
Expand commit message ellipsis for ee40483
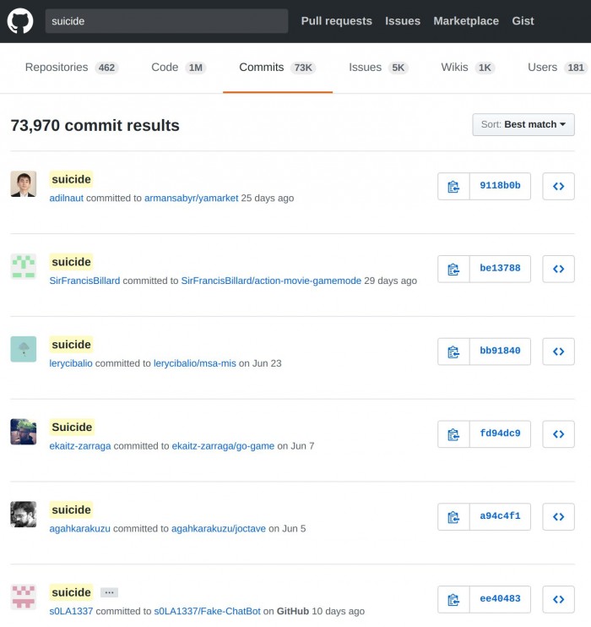[x=109, y=592]
